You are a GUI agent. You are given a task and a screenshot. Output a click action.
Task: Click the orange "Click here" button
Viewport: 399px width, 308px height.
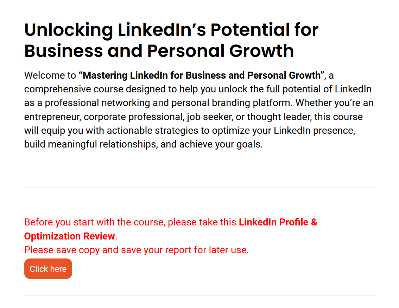(x=48, y=269)
